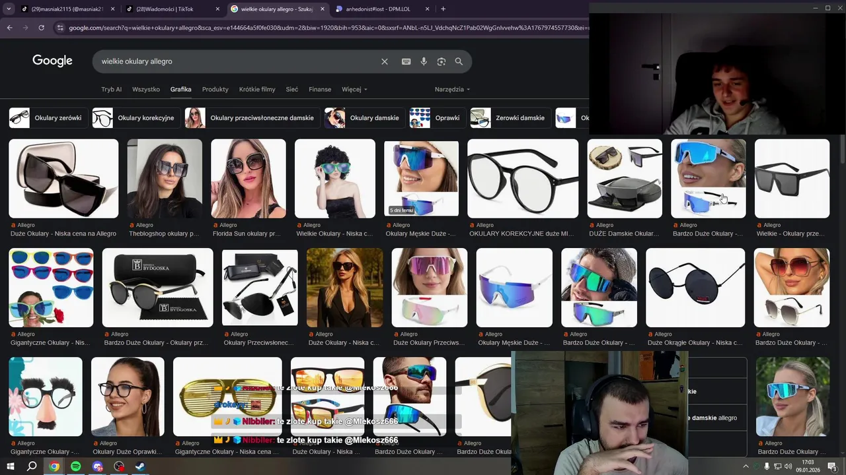
Task: Clear the search box with the X icon
Action: (385, 61)
